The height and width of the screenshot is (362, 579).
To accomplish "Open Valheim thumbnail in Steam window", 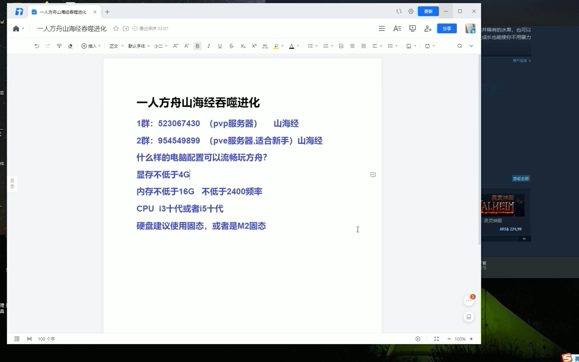I will pyautogui.click(x=503, y=205).
